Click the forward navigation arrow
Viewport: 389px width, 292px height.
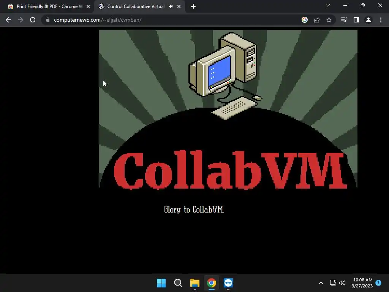tap(21, 20)
